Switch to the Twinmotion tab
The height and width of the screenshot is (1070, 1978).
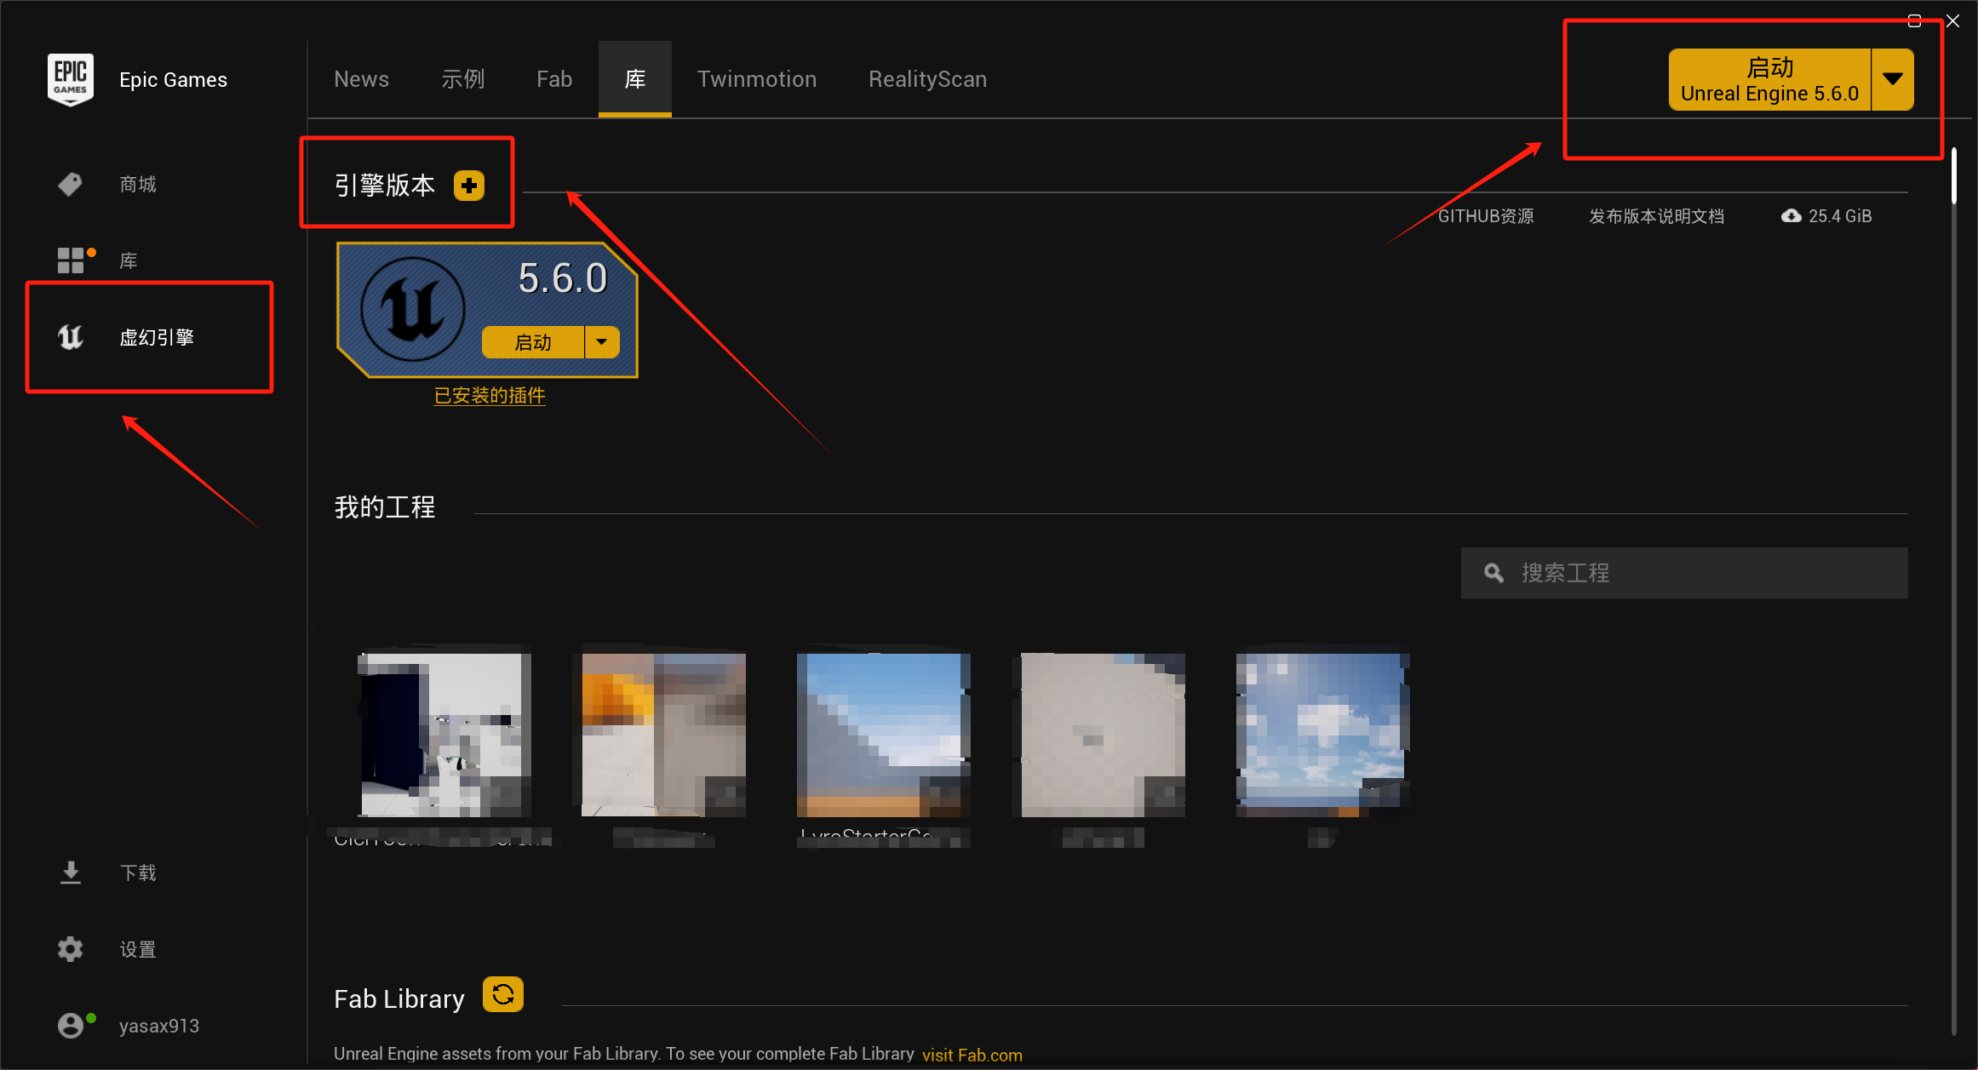tap(756, 78)
